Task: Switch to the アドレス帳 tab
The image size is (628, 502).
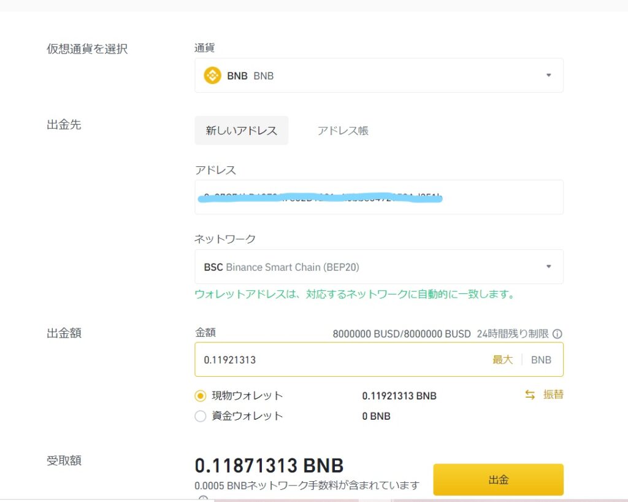Action: [343, 131]
